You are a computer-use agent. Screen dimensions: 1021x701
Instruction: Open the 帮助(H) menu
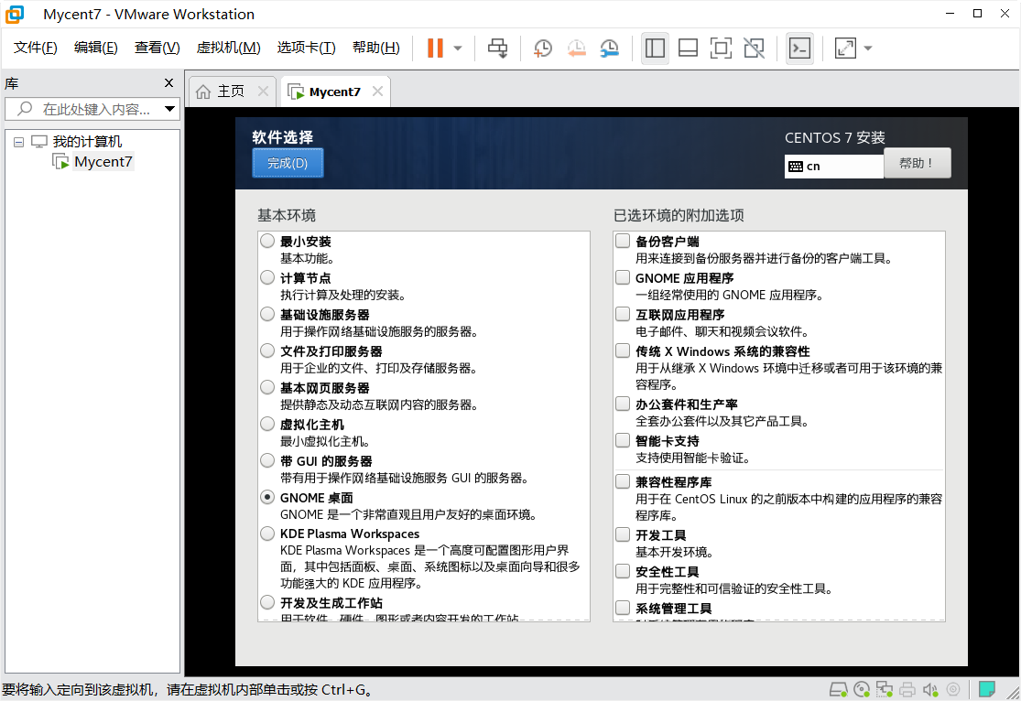pos(375,48)
